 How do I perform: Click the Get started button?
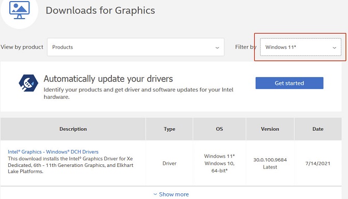coord(289,83)
